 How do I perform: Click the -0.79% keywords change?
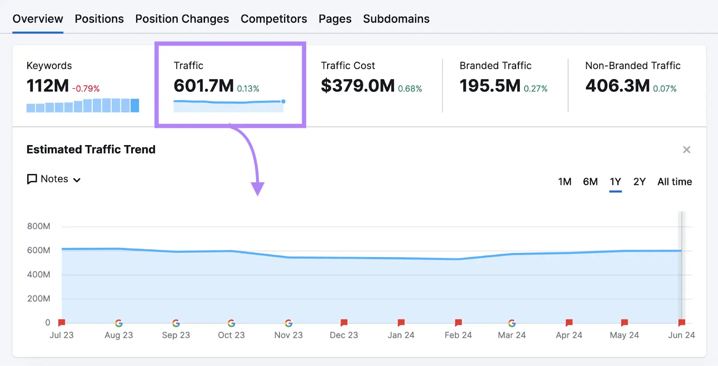click(86, 89)
